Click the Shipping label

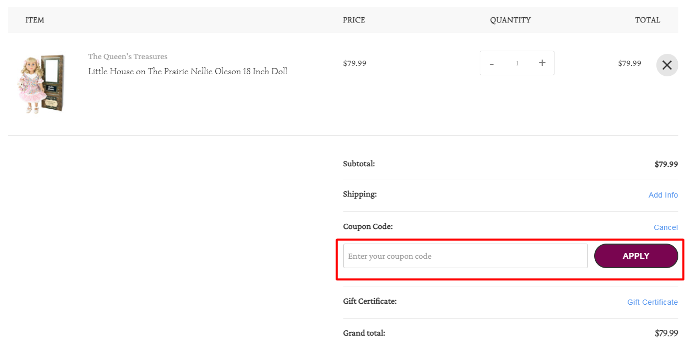coord(360,194)
